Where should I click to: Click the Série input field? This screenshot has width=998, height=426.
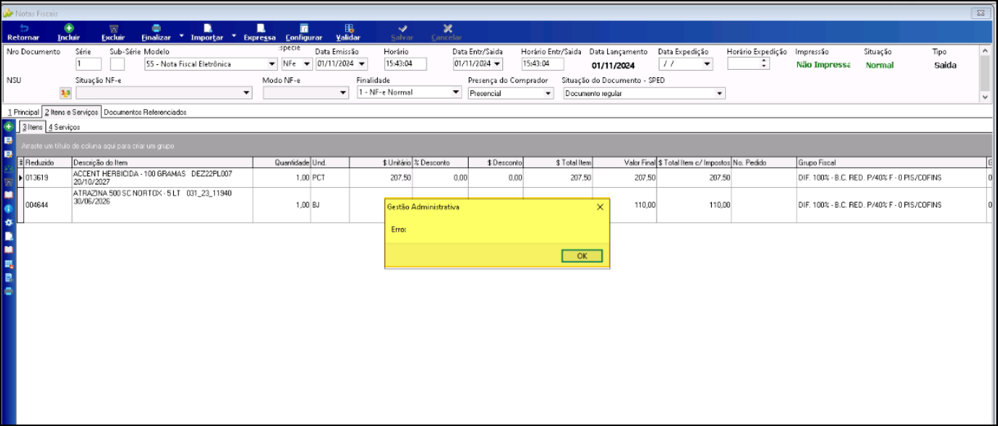(89, 64)
